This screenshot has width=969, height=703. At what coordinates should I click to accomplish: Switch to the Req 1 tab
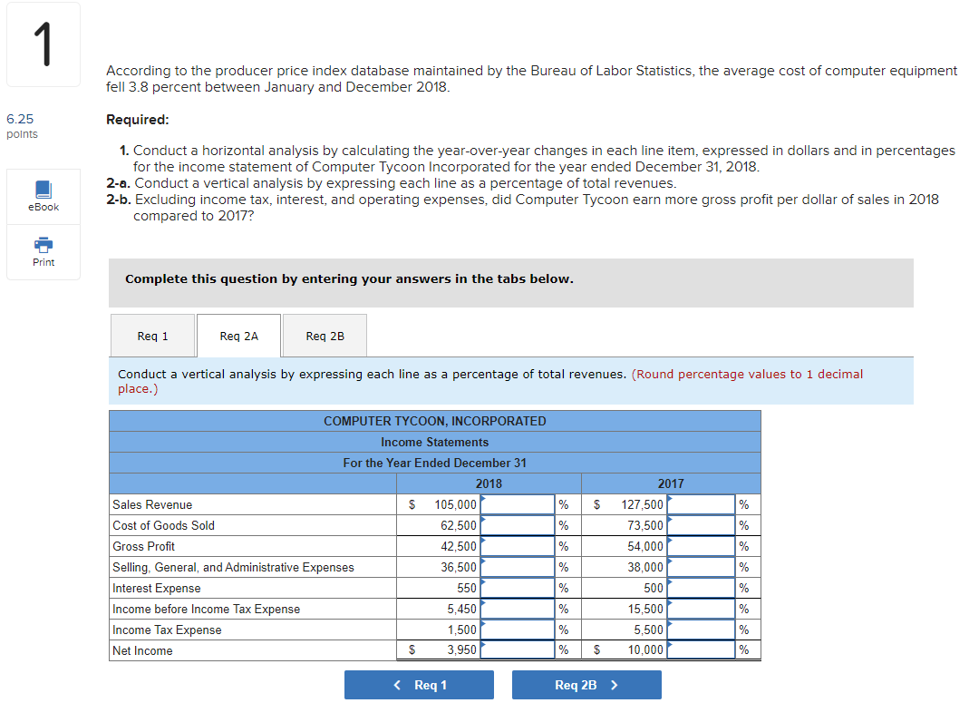[x=152, y=335]
